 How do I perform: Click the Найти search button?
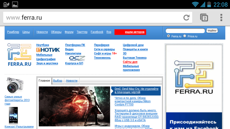point(212,31)
